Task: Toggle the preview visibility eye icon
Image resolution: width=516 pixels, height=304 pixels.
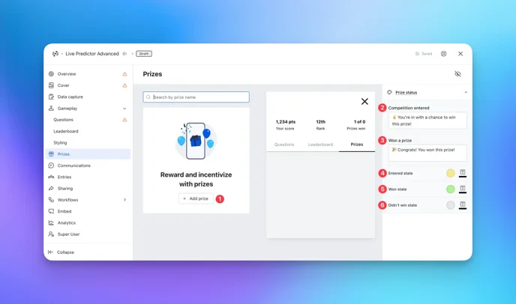Action: tap(457, 74)
